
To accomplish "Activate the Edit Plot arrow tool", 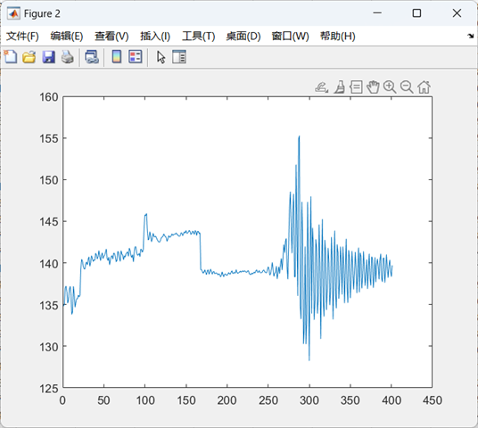I will point(161,57).
